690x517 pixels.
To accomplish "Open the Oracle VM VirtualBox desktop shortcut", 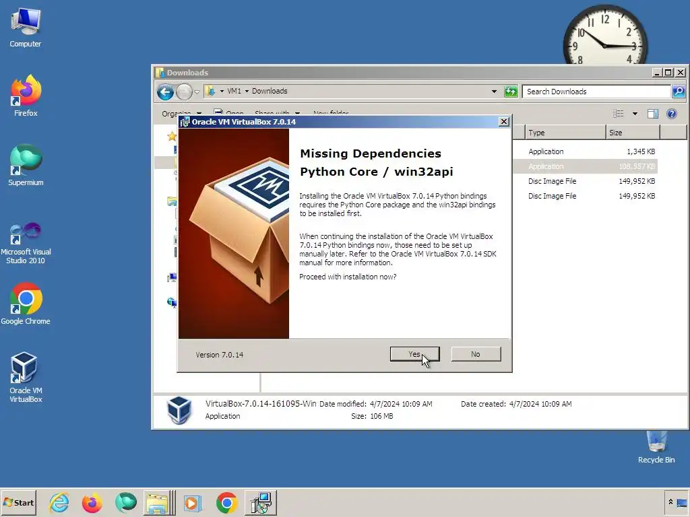I will click(x=26, y=377).
